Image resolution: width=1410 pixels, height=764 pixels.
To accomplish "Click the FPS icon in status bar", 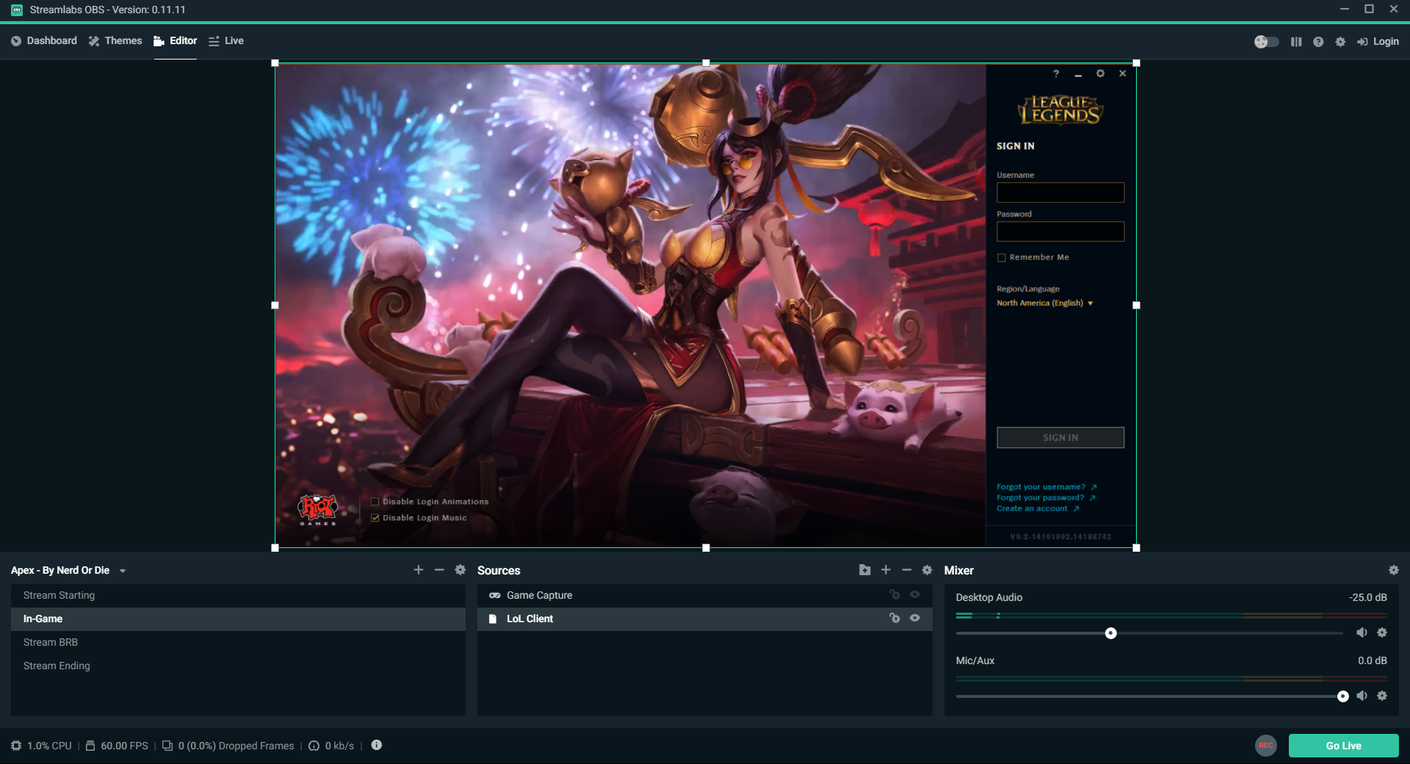I will pos(90,746).
